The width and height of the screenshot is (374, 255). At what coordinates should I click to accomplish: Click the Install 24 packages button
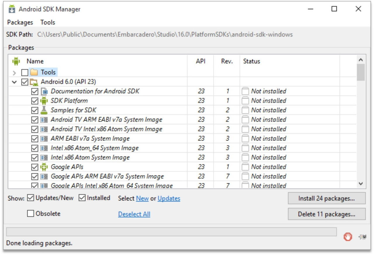pyautogui.click(x=327, y=198)
